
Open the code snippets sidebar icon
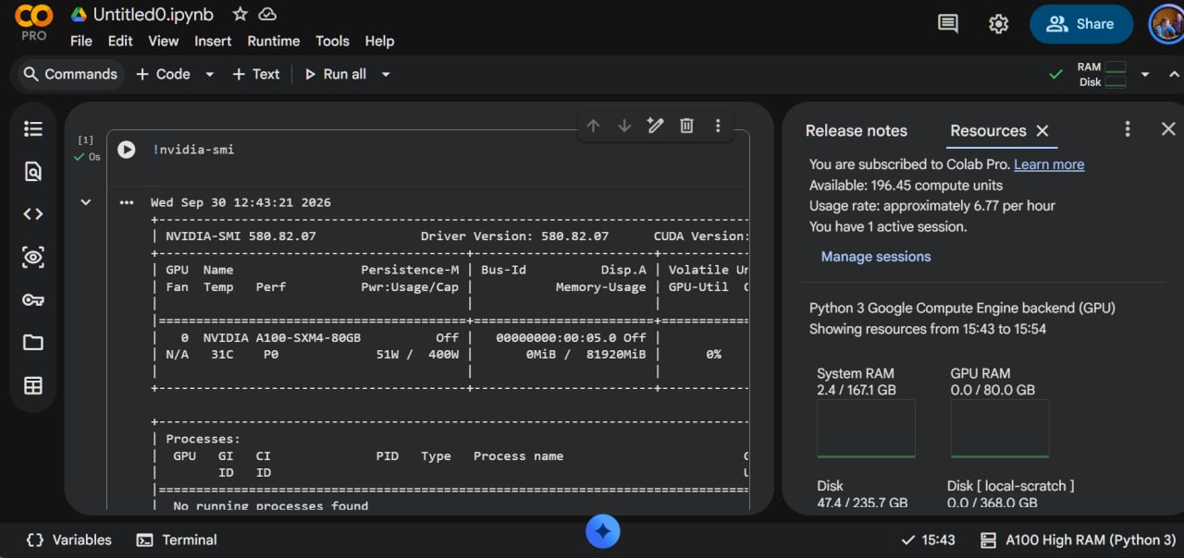[33, 214]
